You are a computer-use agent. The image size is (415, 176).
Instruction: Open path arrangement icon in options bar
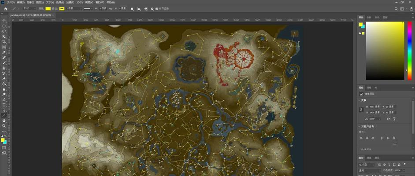click(145, 9)
